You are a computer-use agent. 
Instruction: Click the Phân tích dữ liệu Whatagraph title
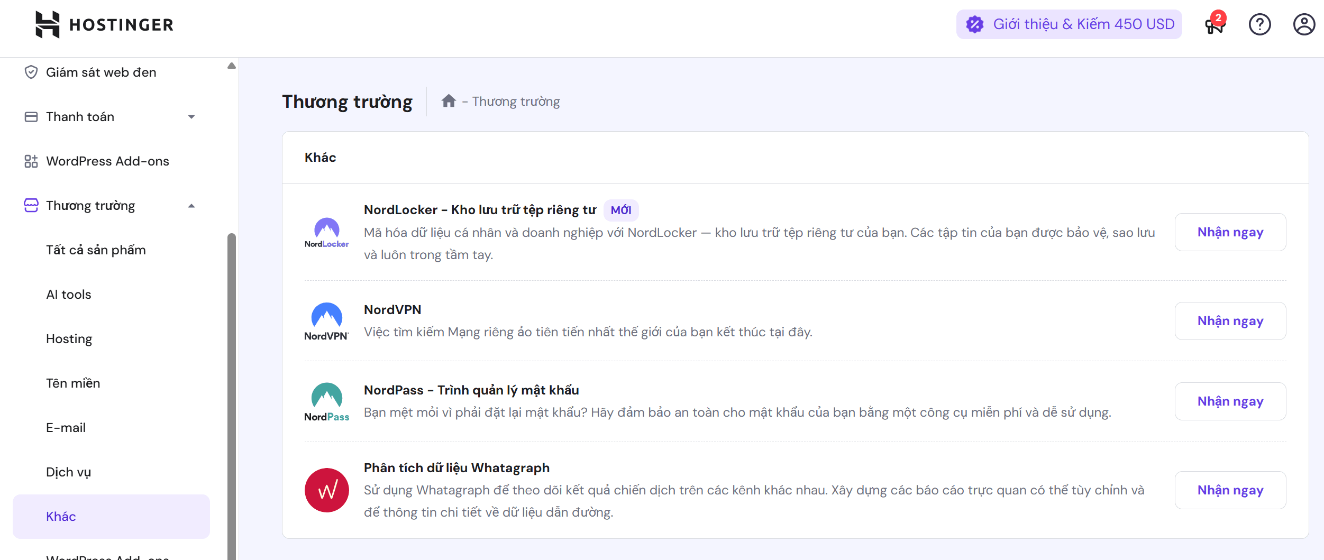[x=456, y=468]
